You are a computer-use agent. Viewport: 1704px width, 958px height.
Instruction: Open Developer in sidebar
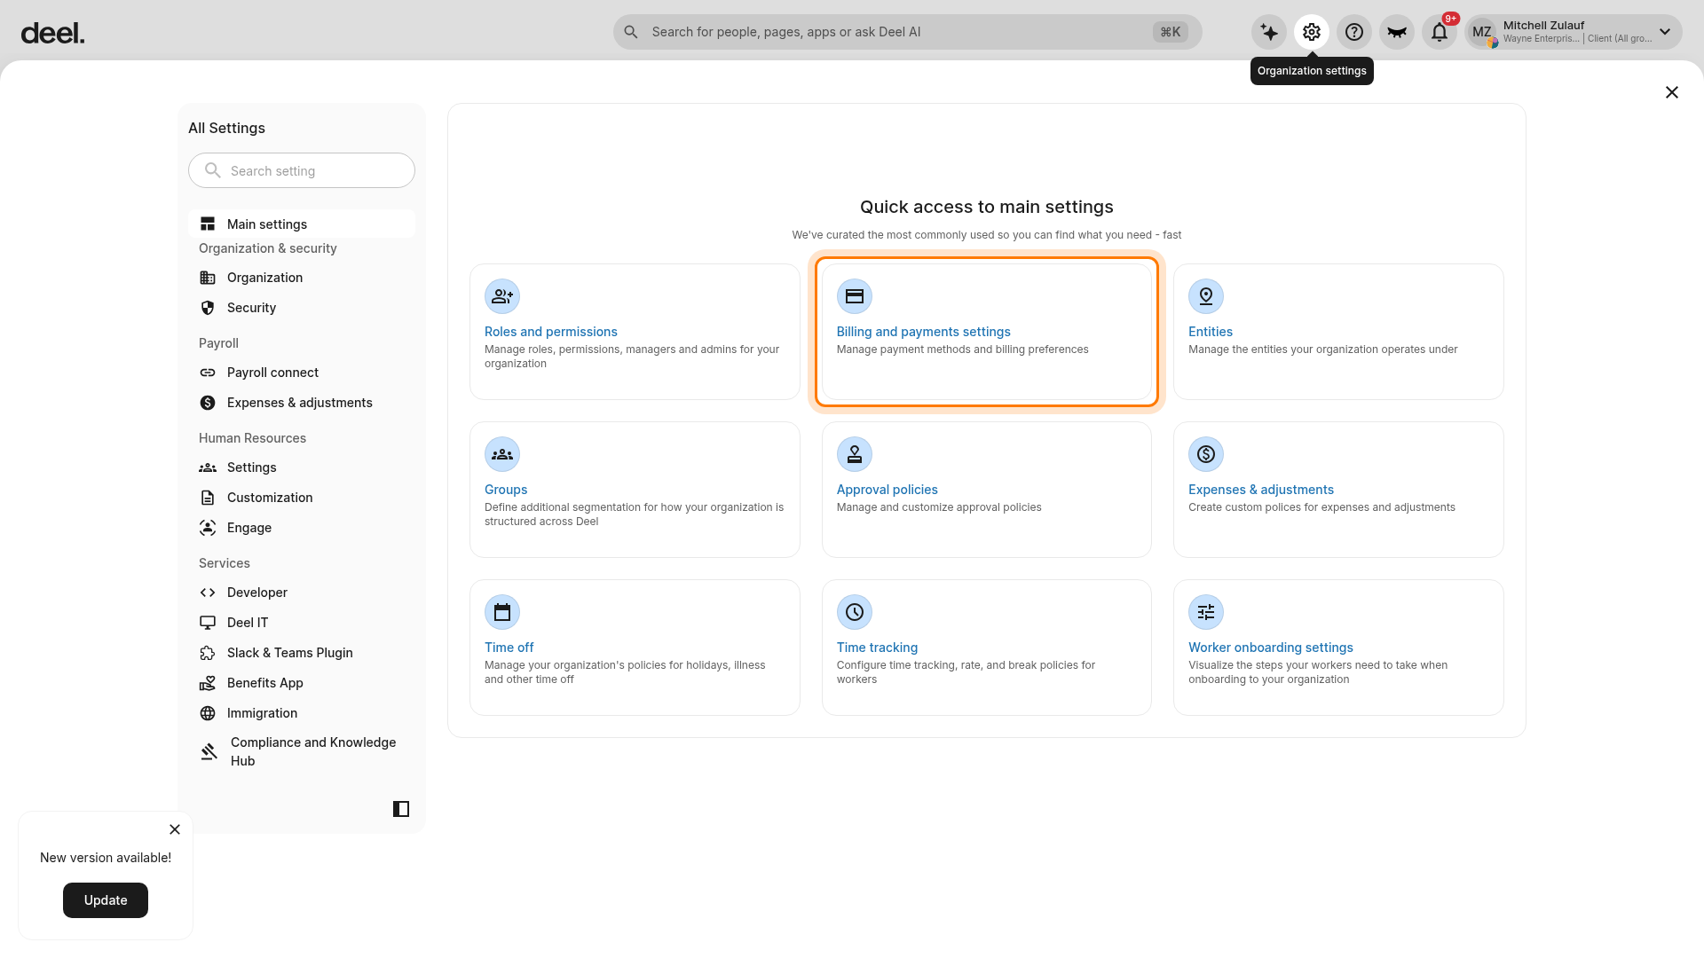coord(302,593)
